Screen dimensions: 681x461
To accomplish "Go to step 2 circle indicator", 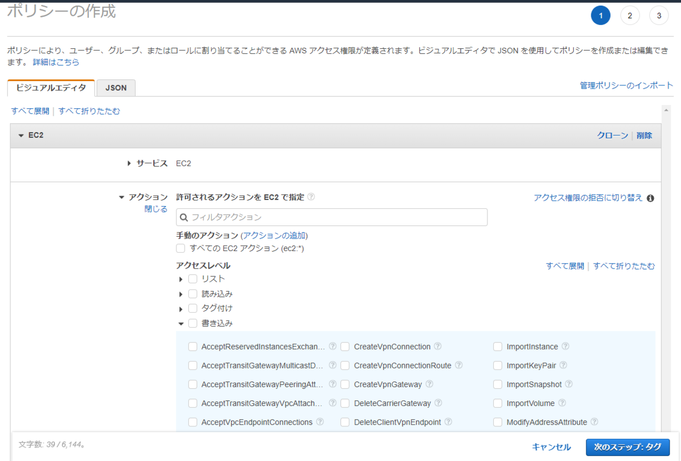I will [630, 16].
